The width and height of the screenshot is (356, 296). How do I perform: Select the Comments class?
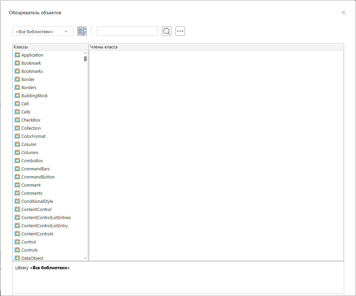(32, 193)
